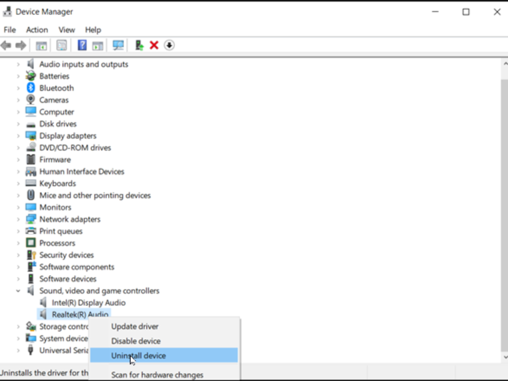Viewport: 508px width, 381px height.
Task: Open the Action menu
Action: pos(37,30)
